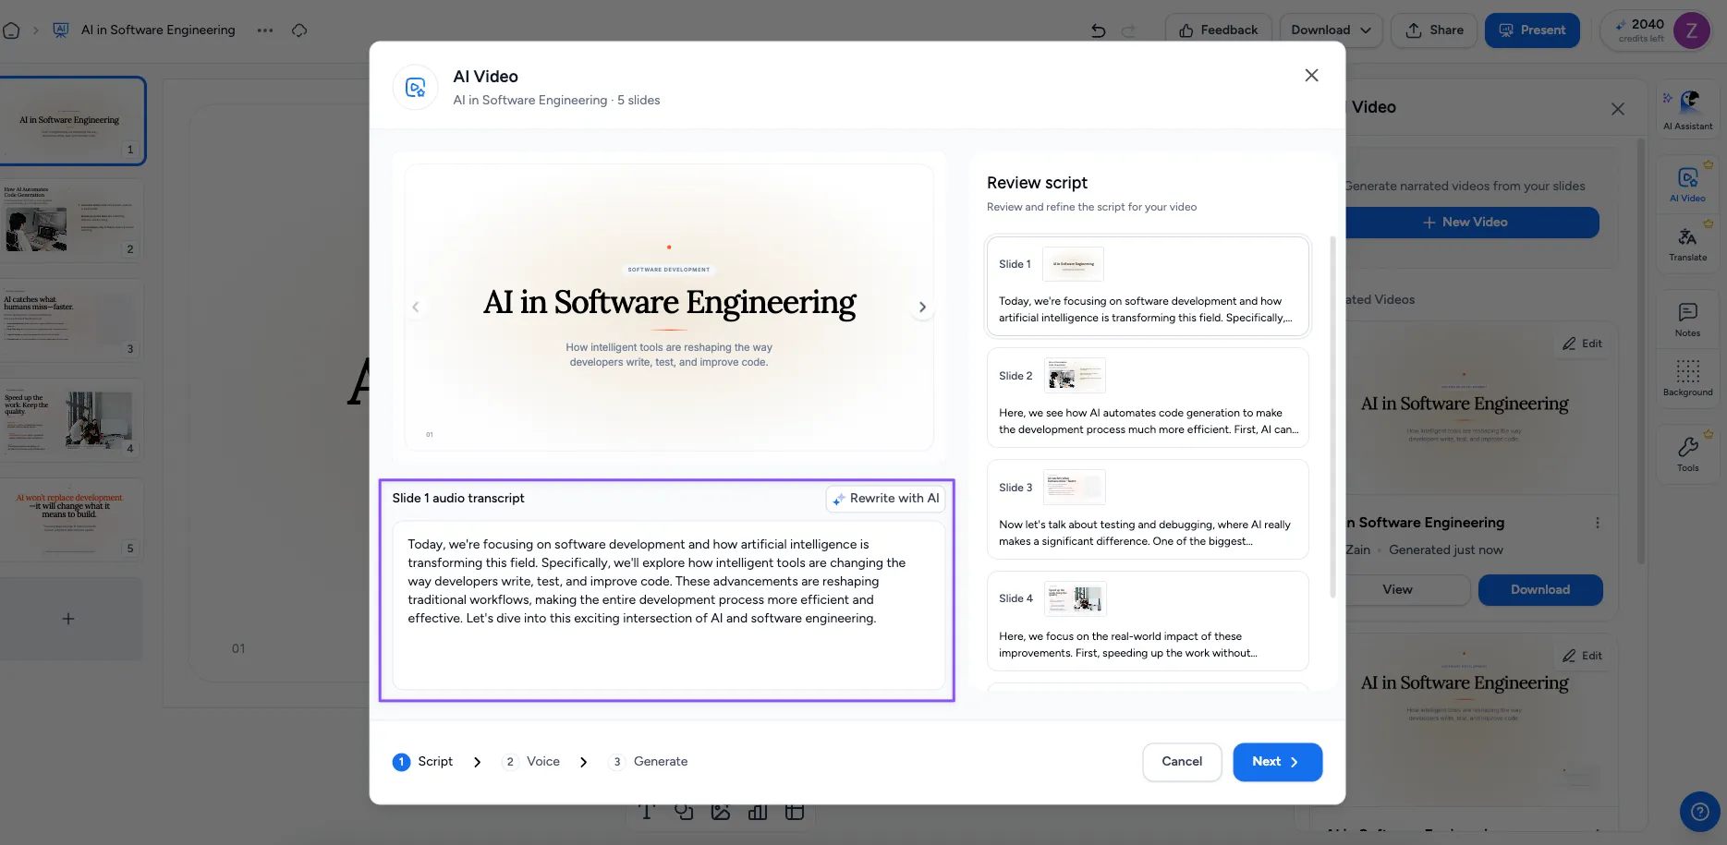This screenshot has height=845, width=1727.
Task: View the 2040 credits left indicator
Action: (x=1640, y=30)
